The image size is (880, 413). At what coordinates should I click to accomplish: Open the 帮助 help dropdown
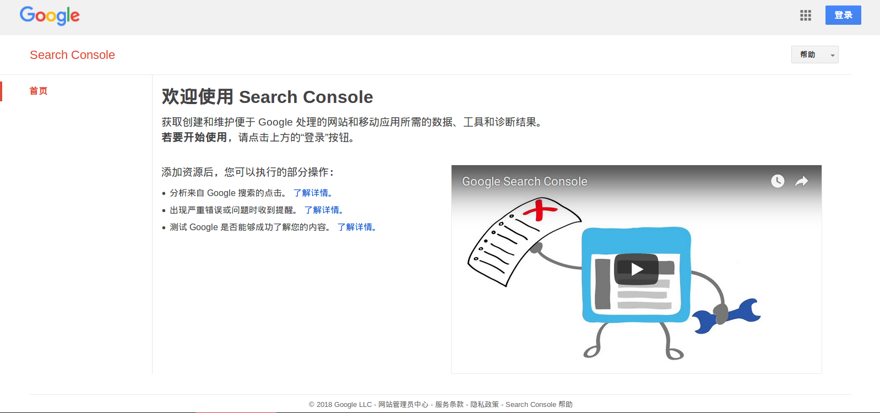pos(815,55)
